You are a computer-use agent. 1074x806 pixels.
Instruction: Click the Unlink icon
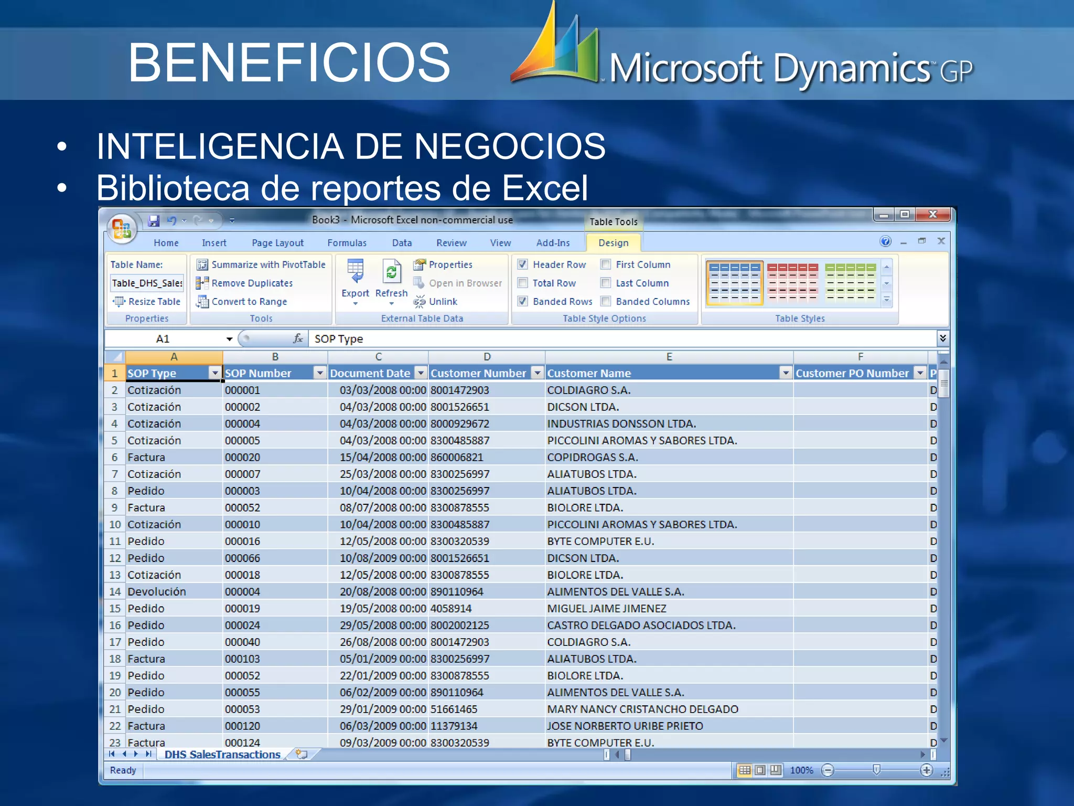420,301
